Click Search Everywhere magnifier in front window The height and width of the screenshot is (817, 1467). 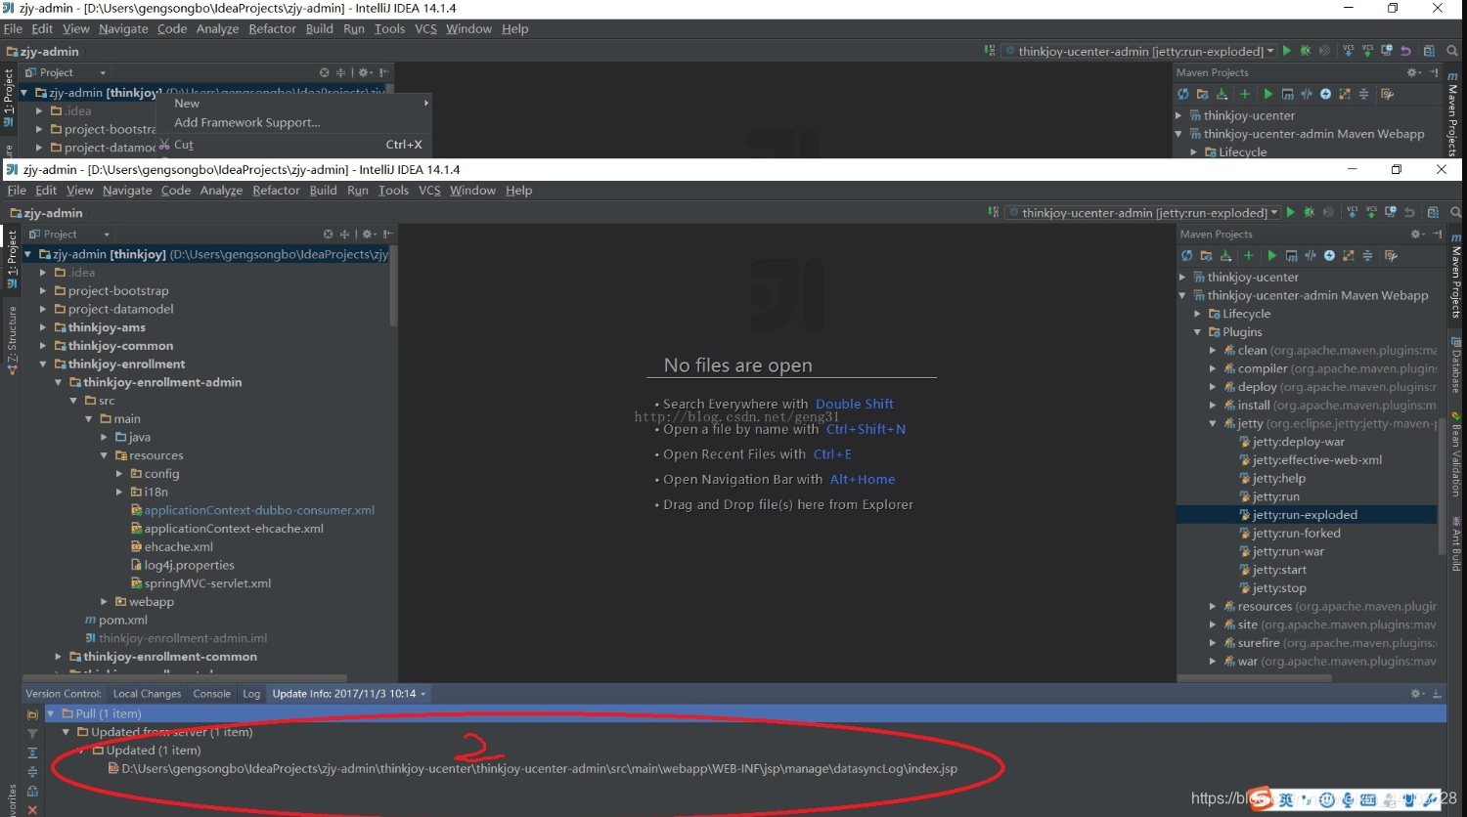[x=1455, y=212]
